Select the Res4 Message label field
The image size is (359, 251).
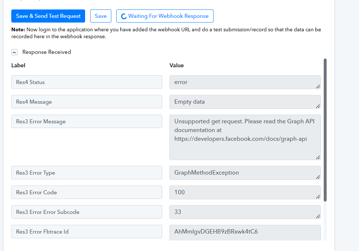click(87, 102)
